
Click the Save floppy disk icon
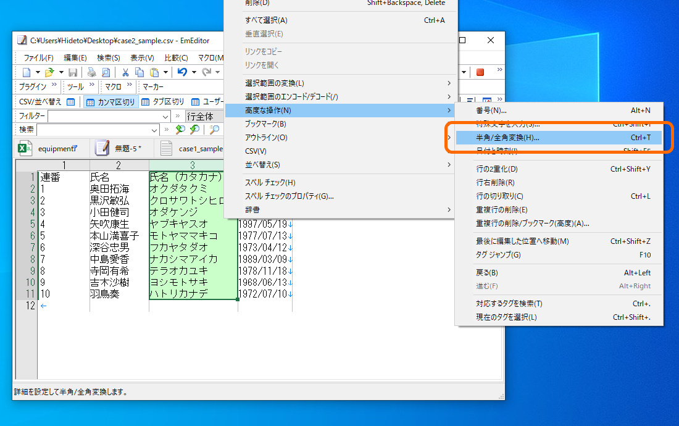[x=73, y=72]
